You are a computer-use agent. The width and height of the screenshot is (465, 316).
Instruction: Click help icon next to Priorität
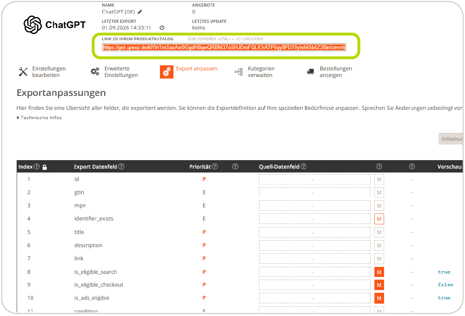tap(215, 167)
